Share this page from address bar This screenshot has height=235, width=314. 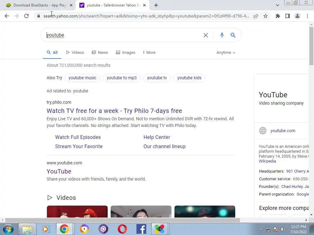[x=256, y=16]
